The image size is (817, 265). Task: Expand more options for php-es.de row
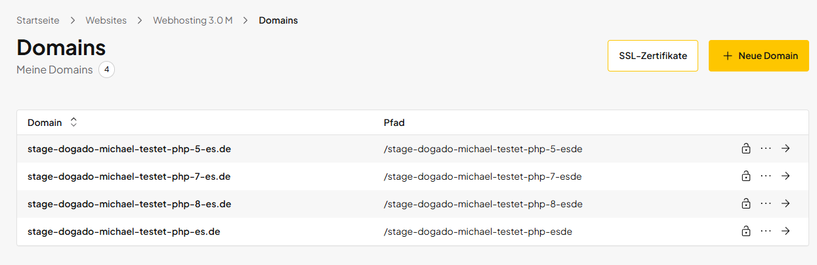pos(766,232)
